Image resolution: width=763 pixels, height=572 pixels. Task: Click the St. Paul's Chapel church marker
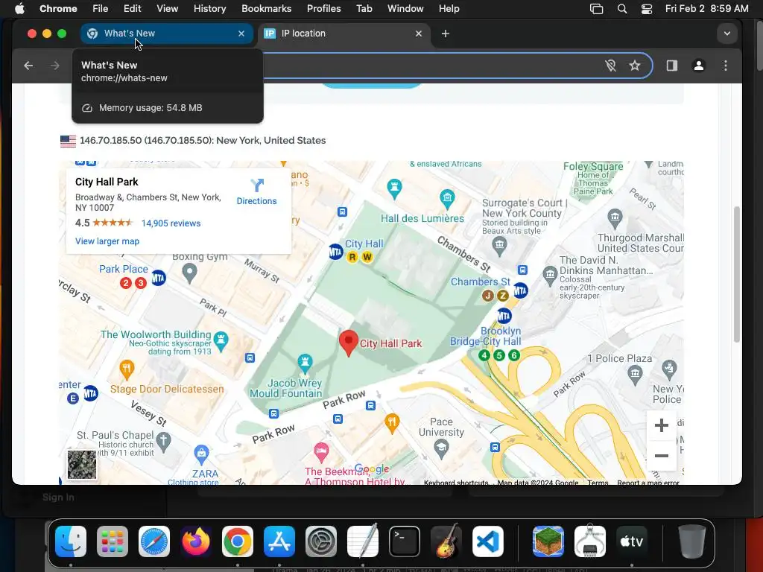(x=163, y=442)
